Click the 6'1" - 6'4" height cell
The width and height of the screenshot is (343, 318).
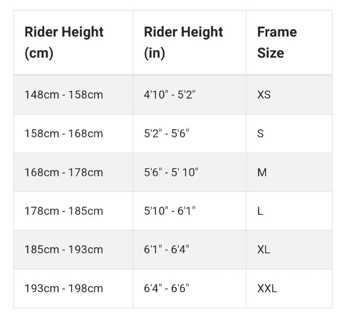point(166,250)
